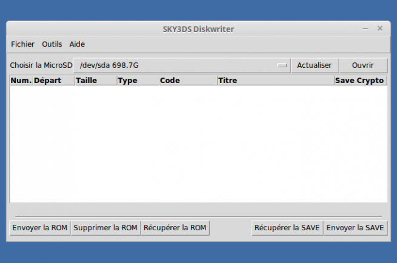The width and height of the screenshot is (397, 263).
Task: Click the Ouvrir button
Action: 362,65
